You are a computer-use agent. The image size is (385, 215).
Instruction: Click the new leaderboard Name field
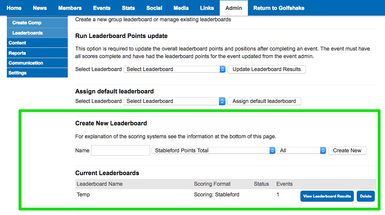[120, 150]
